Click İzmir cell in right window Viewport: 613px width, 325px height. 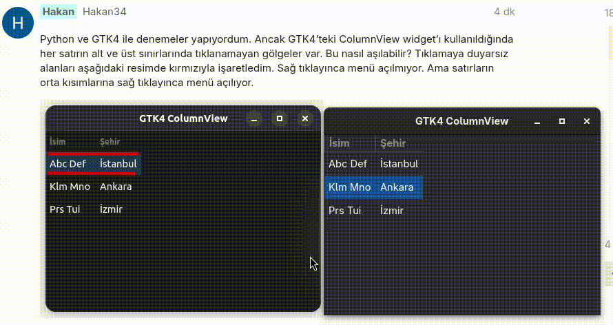coord(392,211)
